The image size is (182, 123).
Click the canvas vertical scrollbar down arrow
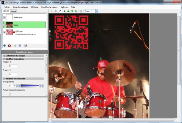(179, 117)
